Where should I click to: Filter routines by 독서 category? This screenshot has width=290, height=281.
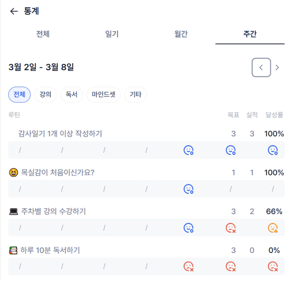pos(72,95)
